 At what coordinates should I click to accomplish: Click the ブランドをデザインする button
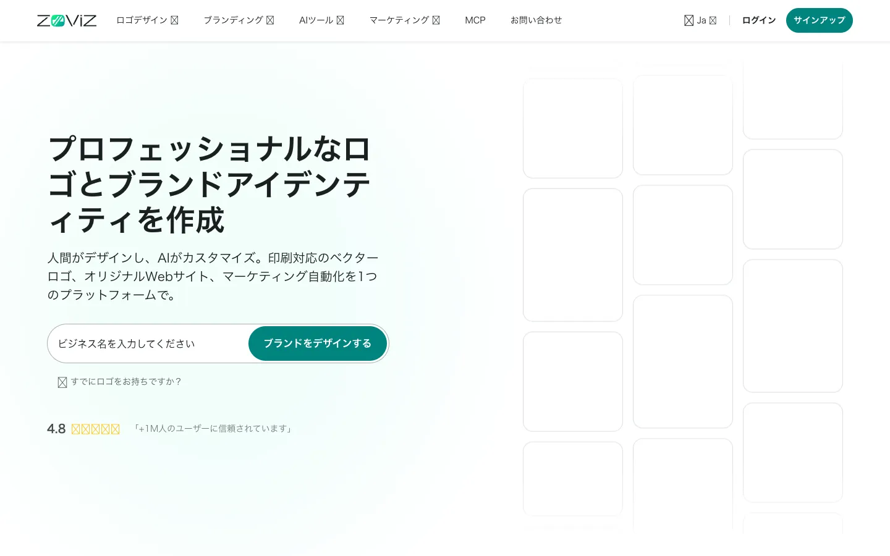(318, 343)
